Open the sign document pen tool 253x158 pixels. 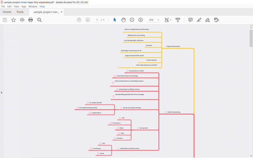pyautogui.click(x=208, y=20)
